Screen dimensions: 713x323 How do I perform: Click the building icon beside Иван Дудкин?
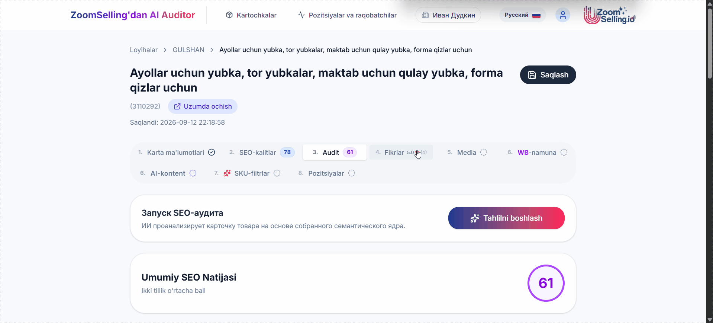tap(425, 15)
